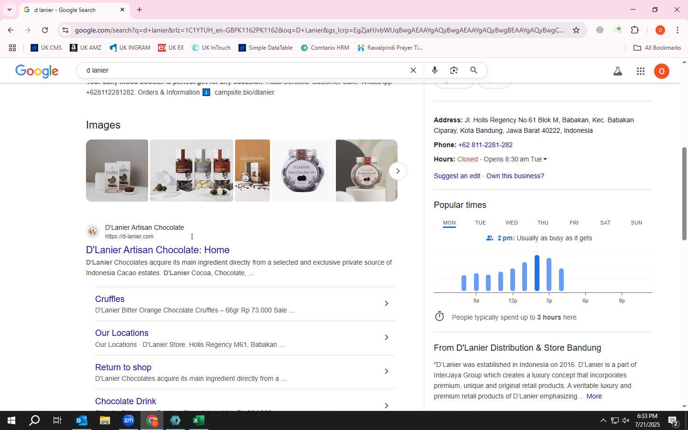688x430 pixels.
Task: Open the Cruffles sitelink row arrow
Action: click(387, 303)
